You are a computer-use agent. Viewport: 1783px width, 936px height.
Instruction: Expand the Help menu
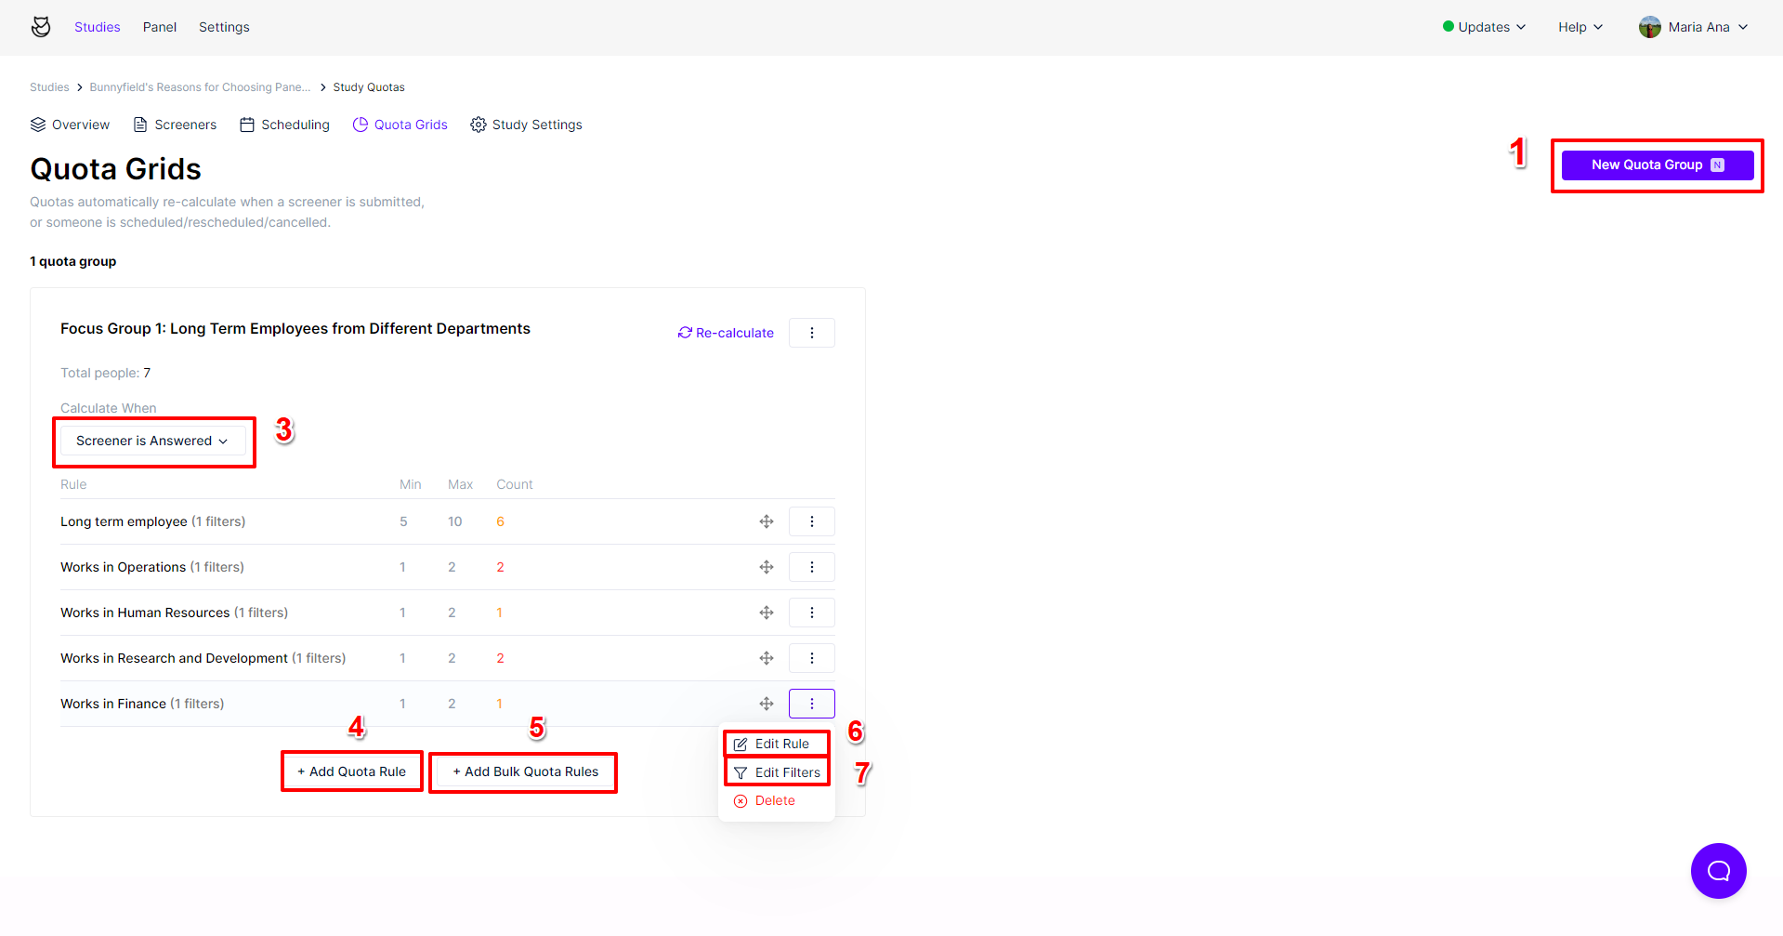pyautogui.click(x=1580, y=27)
